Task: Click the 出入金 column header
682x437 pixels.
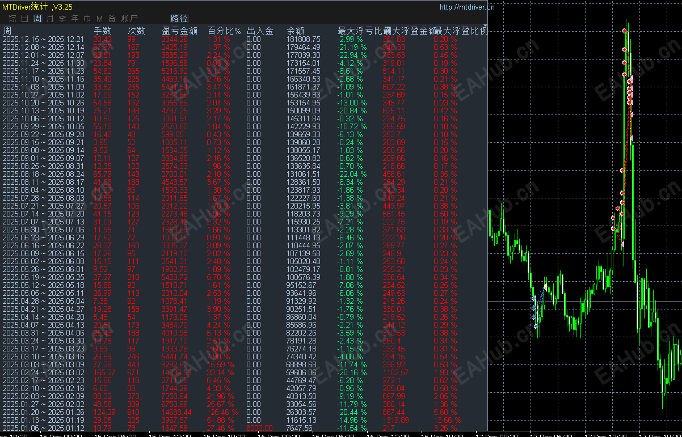Action: pos(260,31)
